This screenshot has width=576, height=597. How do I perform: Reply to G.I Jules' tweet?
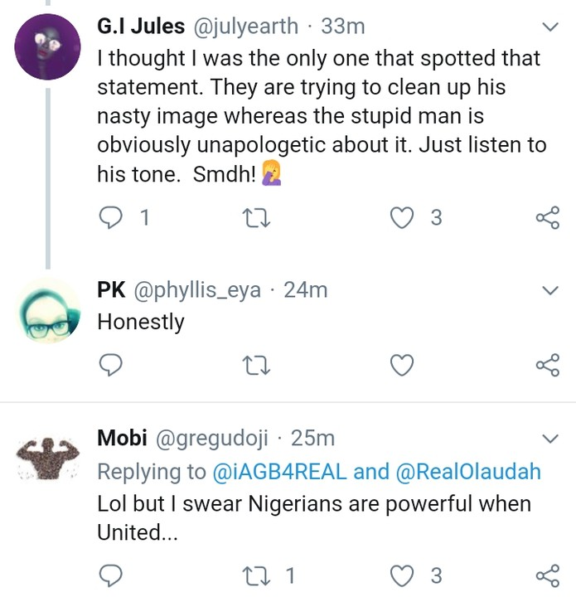tap(110, 218)
